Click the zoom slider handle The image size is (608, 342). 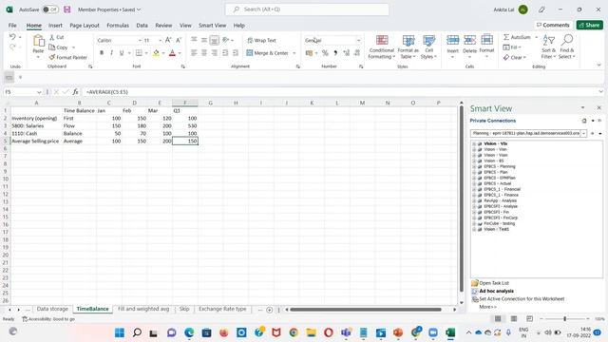(564, 319)
